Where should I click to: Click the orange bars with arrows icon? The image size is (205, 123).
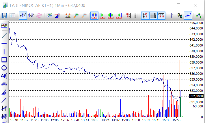(68, 16)
